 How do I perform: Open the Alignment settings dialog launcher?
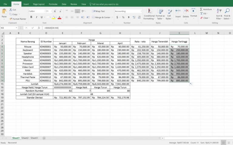(113, 23)
